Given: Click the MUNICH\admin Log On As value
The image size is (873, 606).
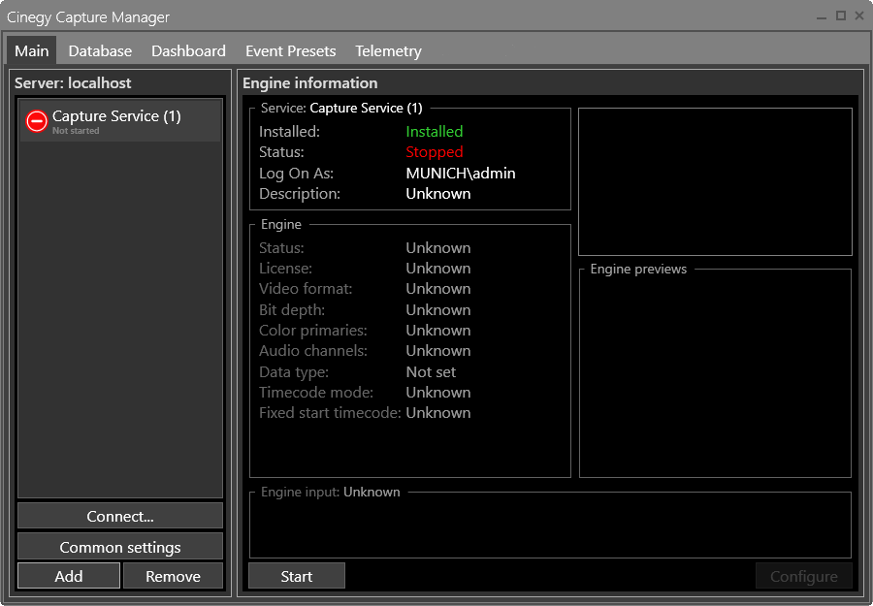Looking at the screenshot, I should tap(460, 173).
